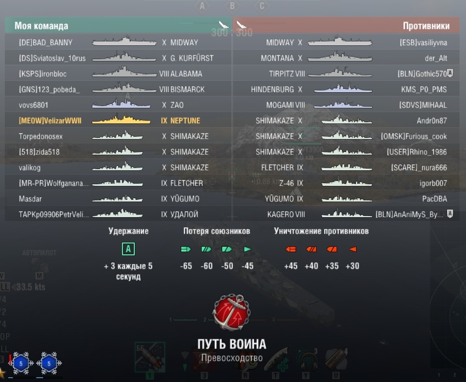Click the red destroyer kill icon showing +30
Image resolution: width=466 pixels, height=382 pixels.
[x=353, y=249]
